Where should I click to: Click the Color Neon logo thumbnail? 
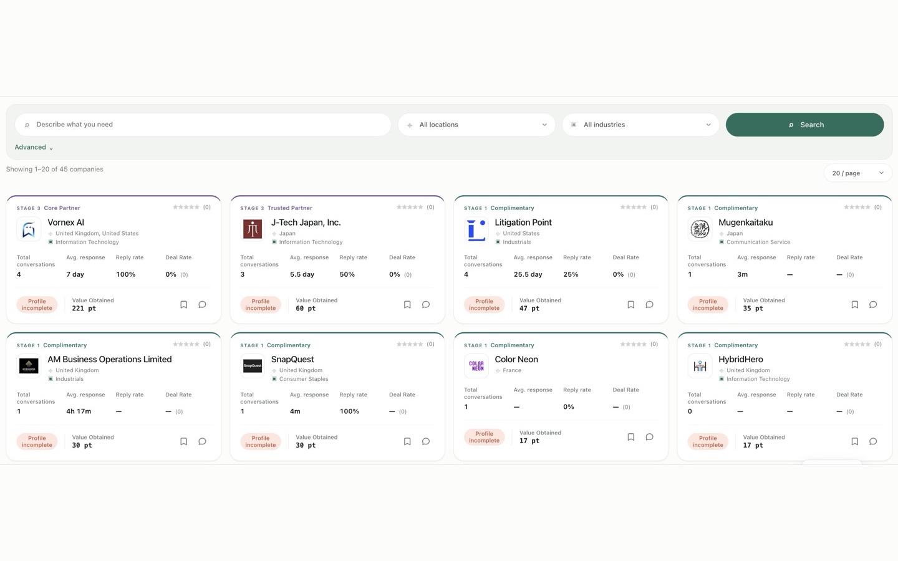(x=476, y=366)
